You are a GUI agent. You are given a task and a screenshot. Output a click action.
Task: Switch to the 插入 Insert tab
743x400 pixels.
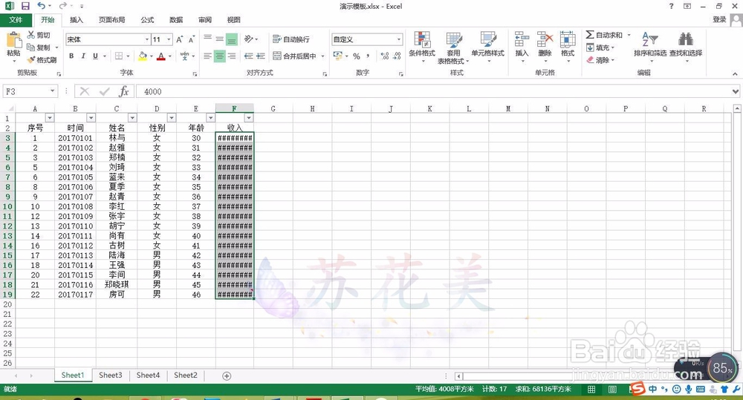pyautogui.click(x=77, y=20)
